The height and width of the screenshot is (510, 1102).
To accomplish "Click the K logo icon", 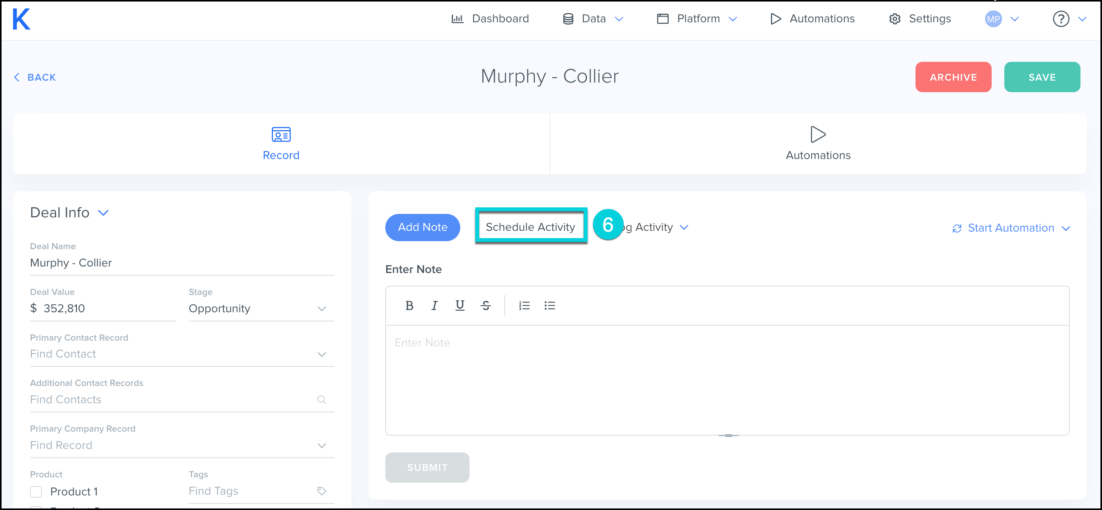I will click(22, 19).
